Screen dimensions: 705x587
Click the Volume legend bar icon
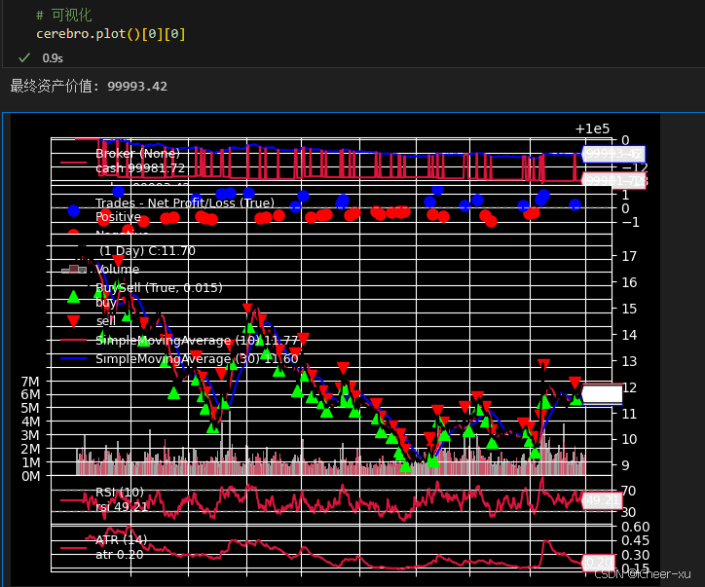pos(73,270)
